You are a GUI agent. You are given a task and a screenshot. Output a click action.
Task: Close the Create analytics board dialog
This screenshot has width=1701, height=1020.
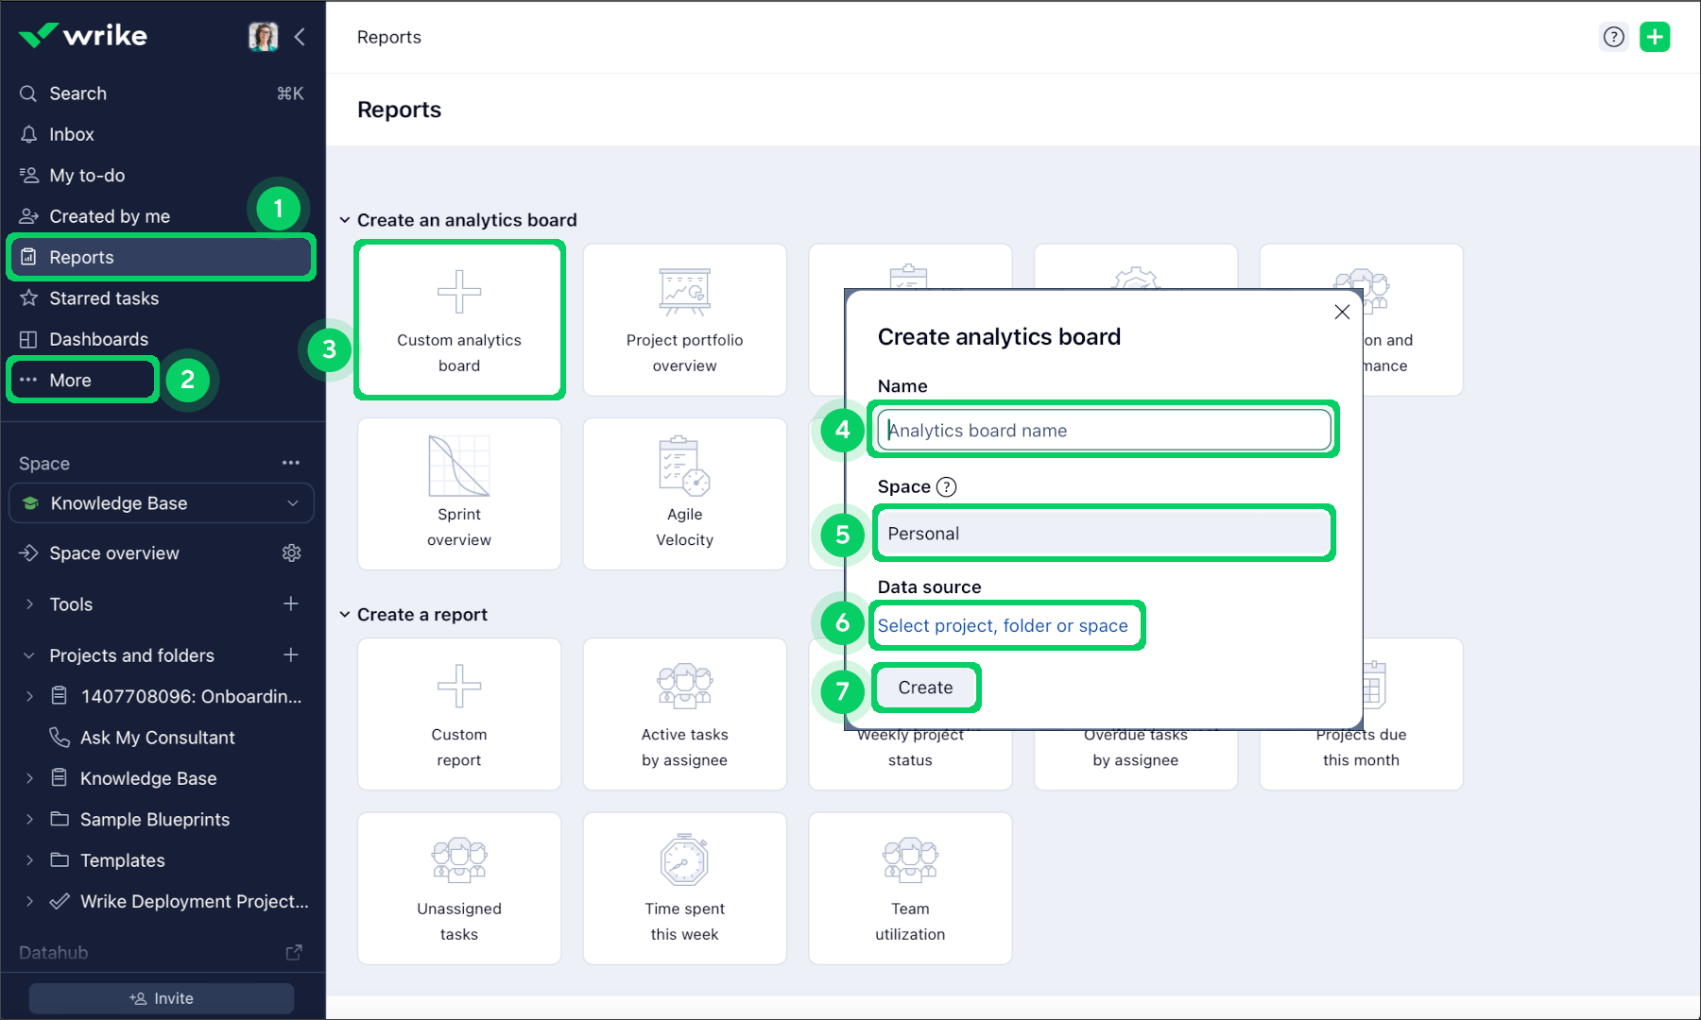pyautogui.click(x=1342, y=312)
